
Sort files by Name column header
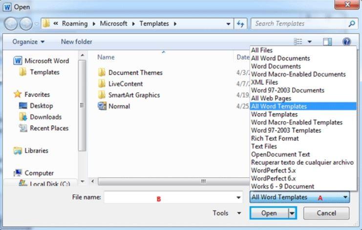pos(106,57)
